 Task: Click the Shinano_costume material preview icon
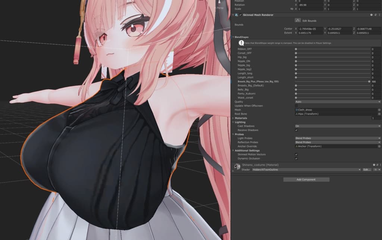click(237, 167)
